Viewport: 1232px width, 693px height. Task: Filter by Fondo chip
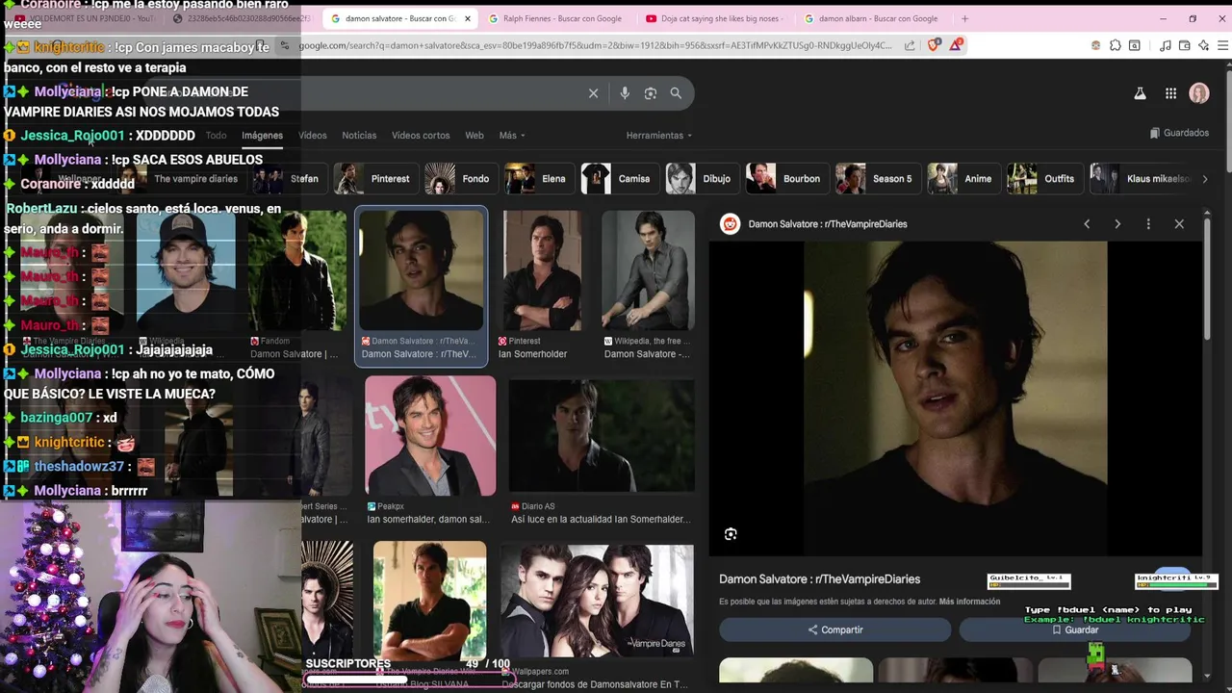point(461,179)
